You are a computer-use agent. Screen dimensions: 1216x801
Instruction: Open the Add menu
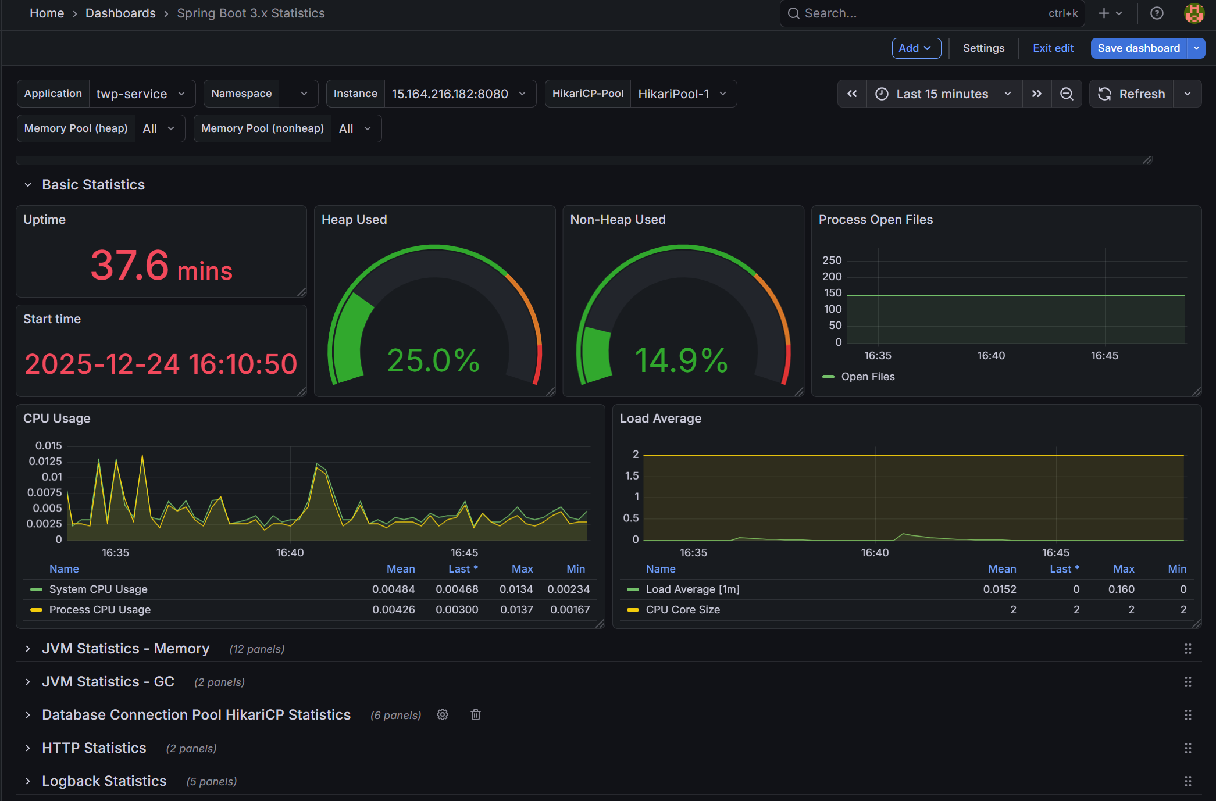pos(916,48)
